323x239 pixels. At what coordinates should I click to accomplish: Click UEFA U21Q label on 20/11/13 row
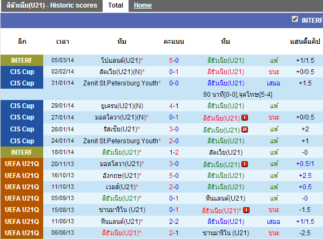(x=22, y=164)
